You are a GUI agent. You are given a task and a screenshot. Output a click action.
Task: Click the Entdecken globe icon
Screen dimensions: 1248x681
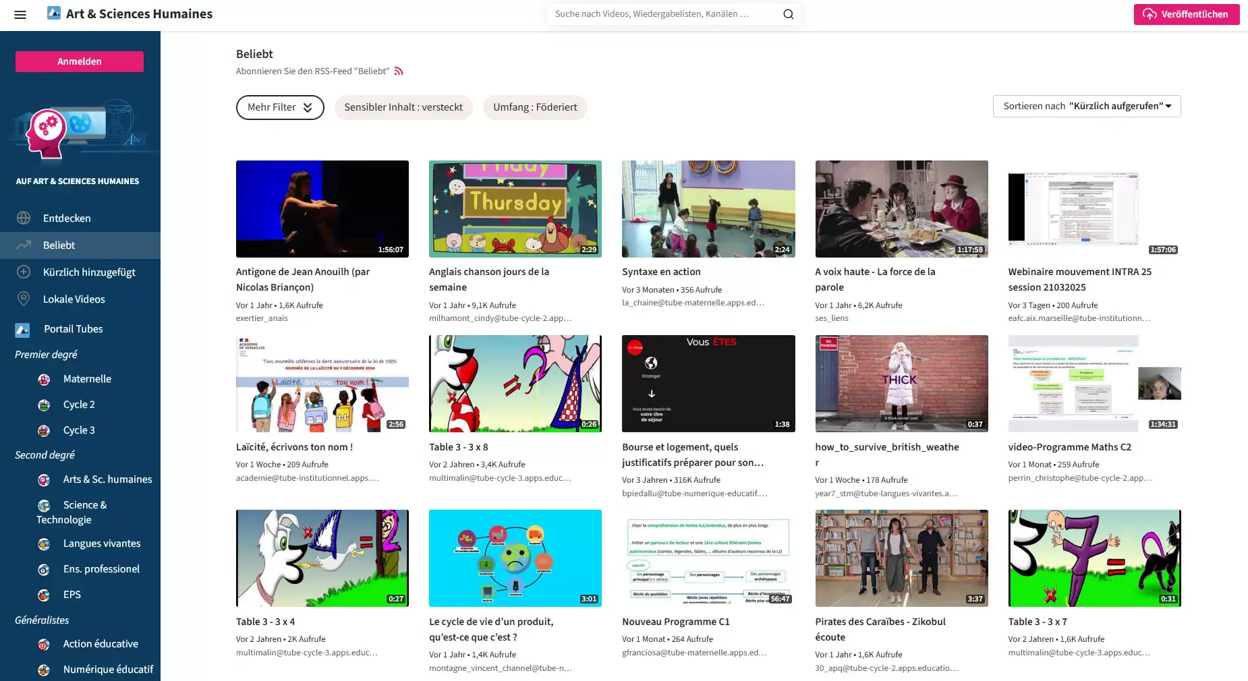24,218
